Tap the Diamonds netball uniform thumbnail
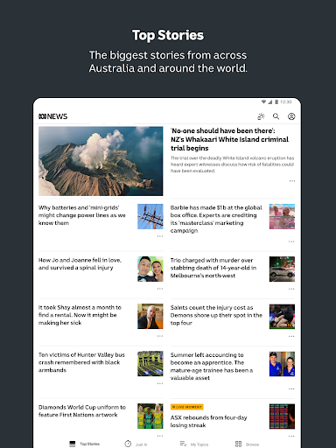336x448 pixels. [x=150, y=416]
